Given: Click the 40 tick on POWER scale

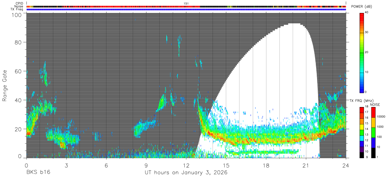Looking at the screenshot, I should pos(367,13).
